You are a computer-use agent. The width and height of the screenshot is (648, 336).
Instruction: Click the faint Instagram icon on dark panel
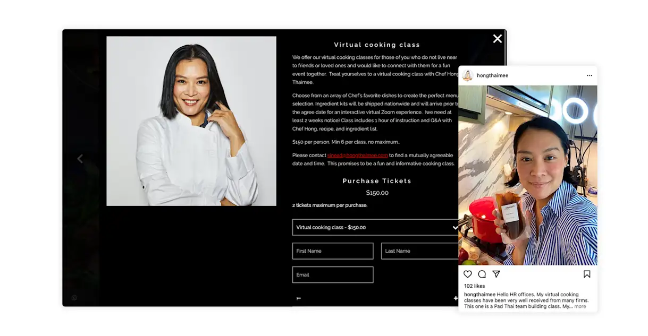(x=74, y=298)
